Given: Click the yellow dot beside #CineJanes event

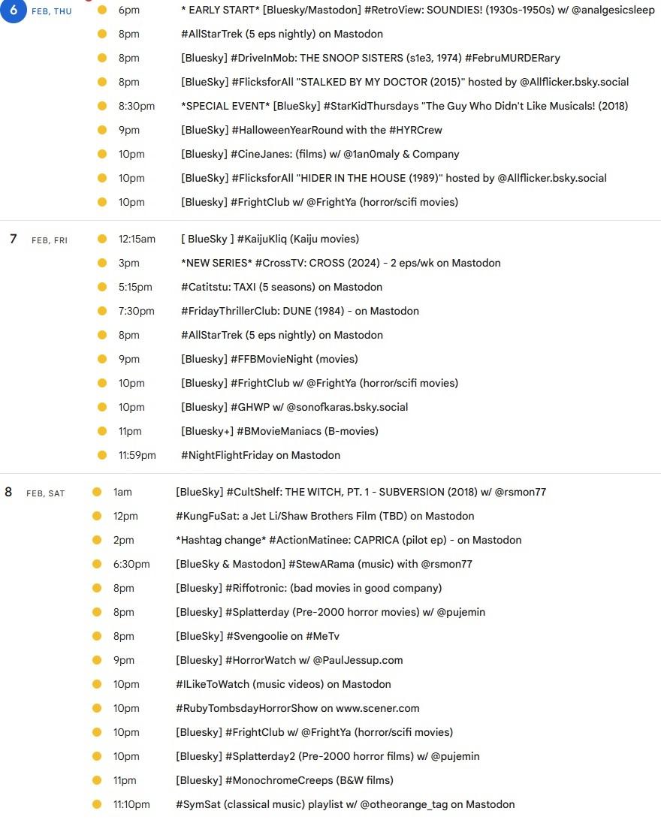Looking at the screenshot, I should coord(102,154).
